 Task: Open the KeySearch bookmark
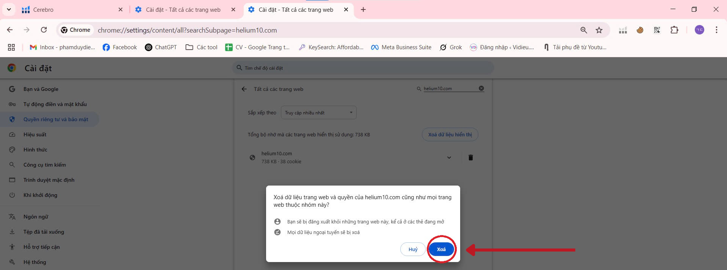(331, 47)
